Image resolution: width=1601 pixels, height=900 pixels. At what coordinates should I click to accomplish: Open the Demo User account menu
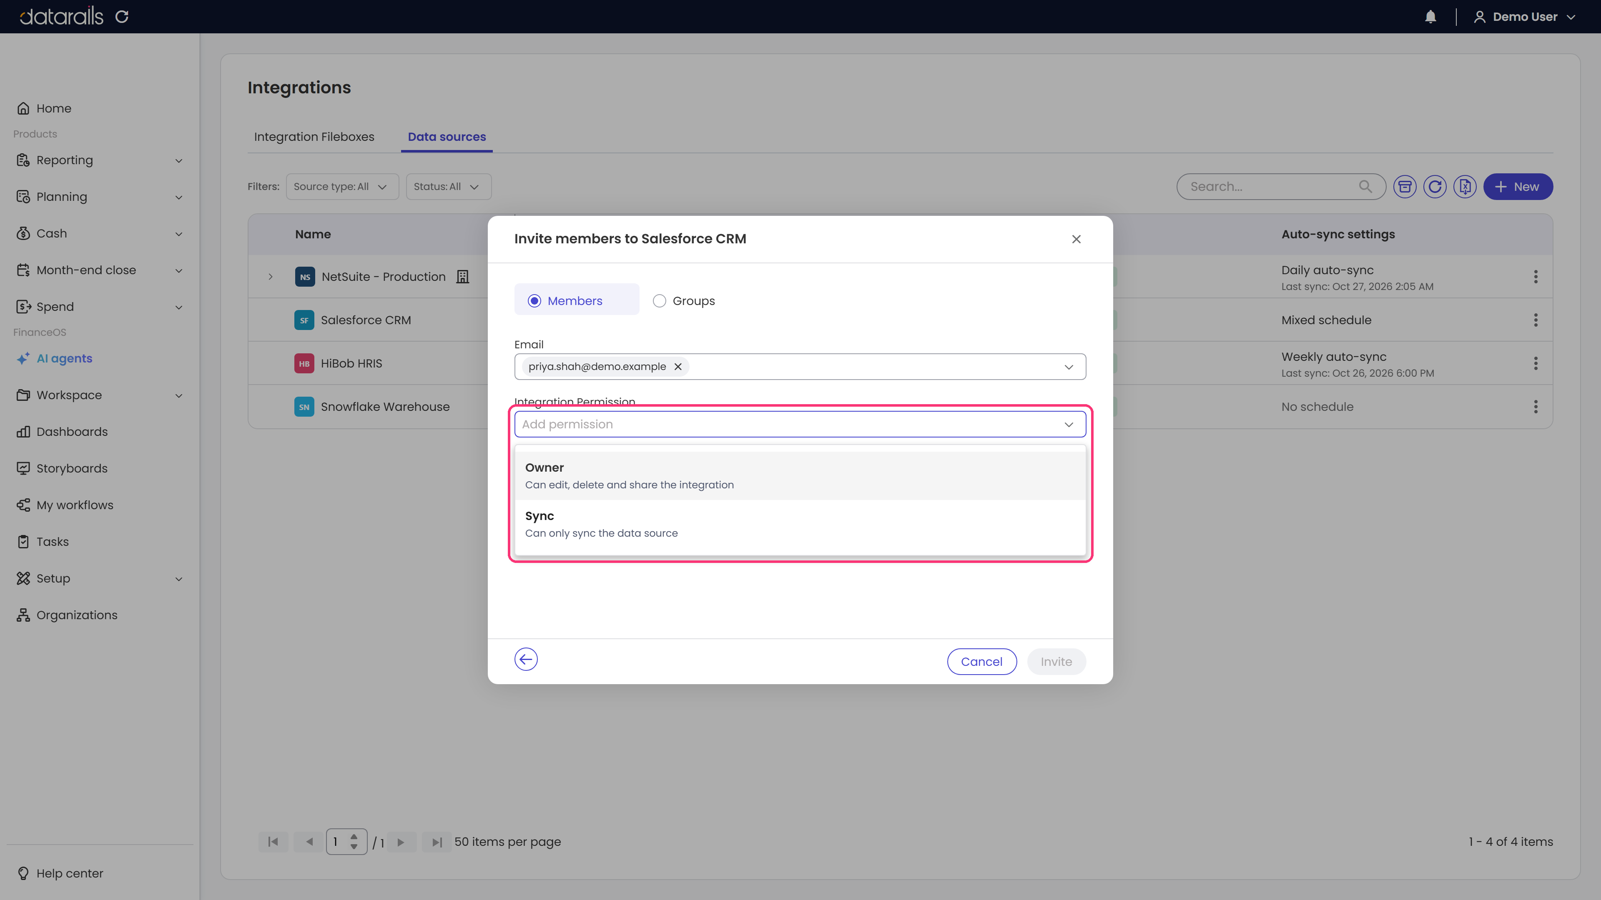click(x=1525, y=17)
